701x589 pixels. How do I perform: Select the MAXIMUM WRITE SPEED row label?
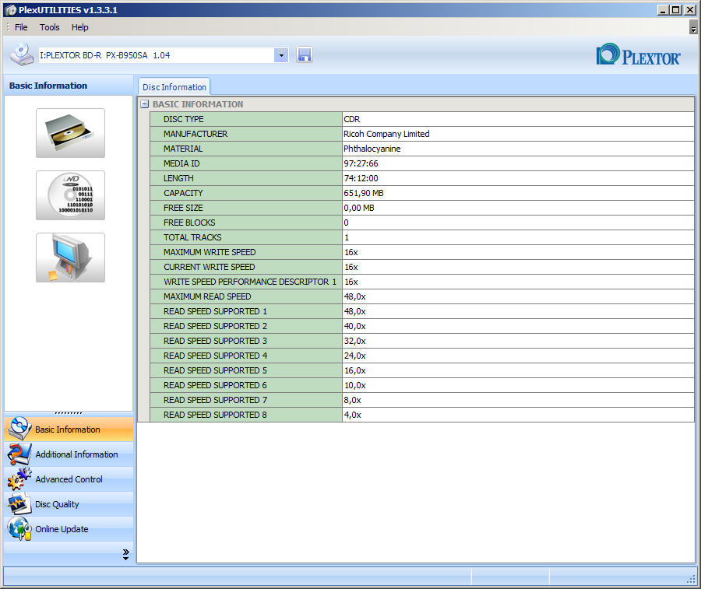[246, 252]
